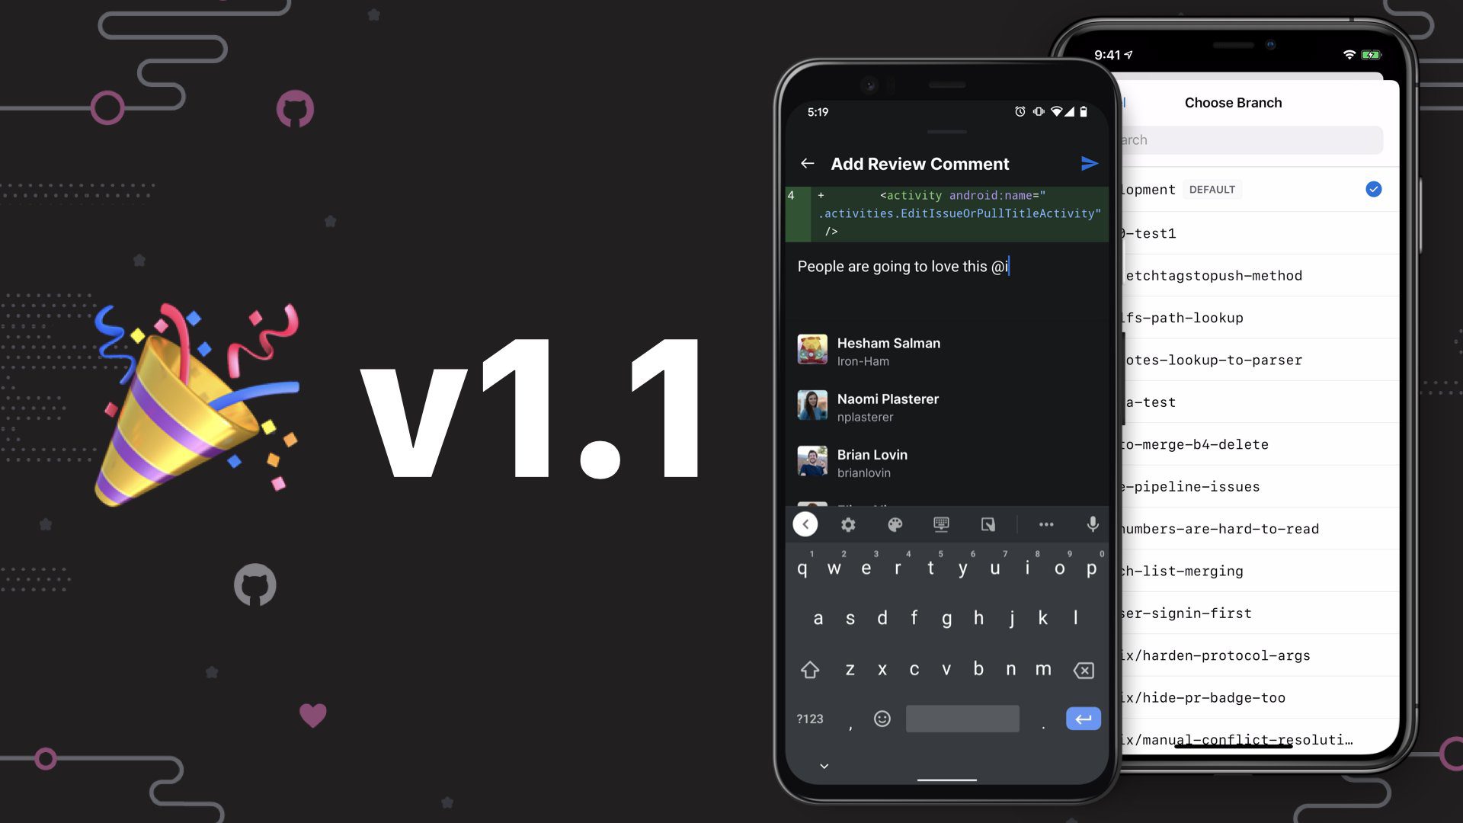Open the Choose Branch menu
This screenshot has height=823, width=1463.
(1232, 101)
